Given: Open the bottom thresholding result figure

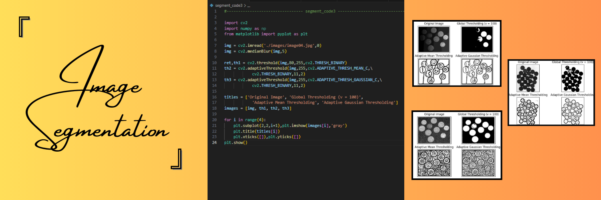Looking at the screenshot, I should [x=457, y=145].
